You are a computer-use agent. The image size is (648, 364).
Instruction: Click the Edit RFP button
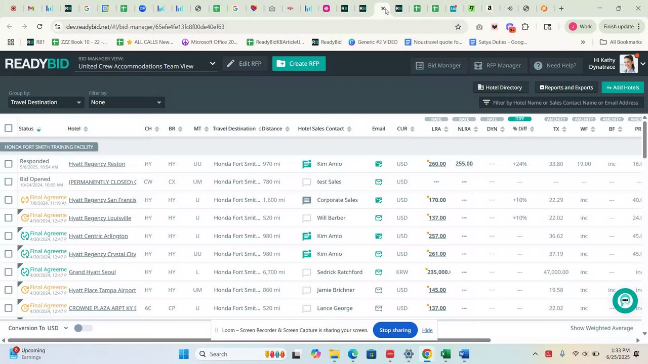pyautogui.click(x=245, y=64)
